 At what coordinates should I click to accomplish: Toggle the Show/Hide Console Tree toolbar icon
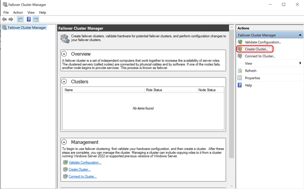coord(20,19)
